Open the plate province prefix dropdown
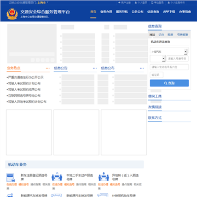The image size is (197, 197). (158, 59)
